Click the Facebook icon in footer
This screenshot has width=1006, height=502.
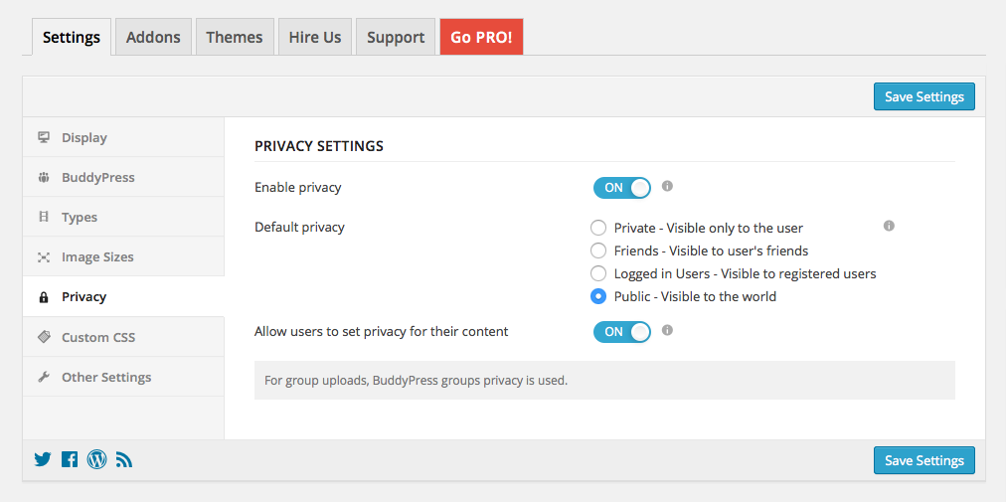(x=70, y=459)
